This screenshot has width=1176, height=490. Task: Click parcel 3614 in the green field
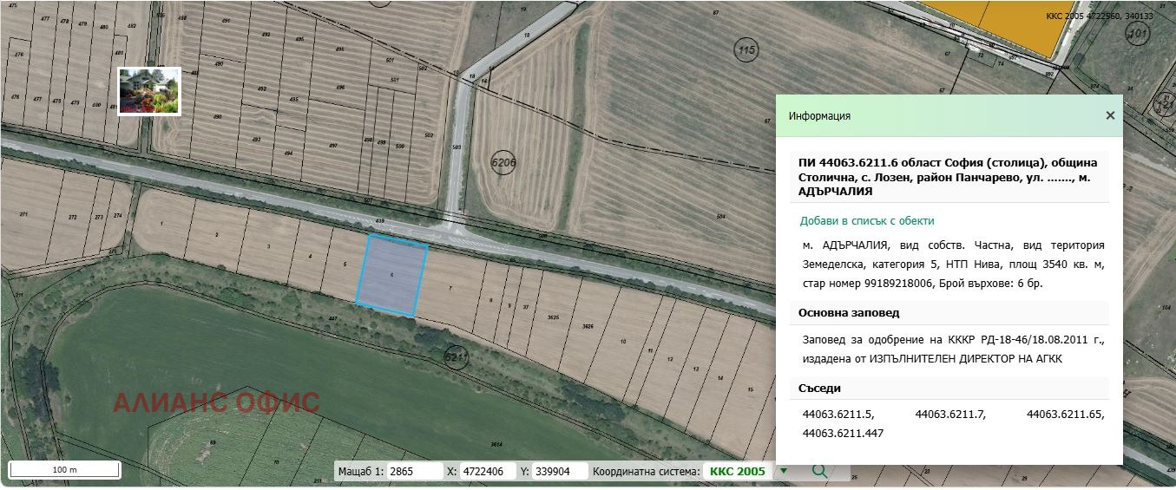(496, 444)
